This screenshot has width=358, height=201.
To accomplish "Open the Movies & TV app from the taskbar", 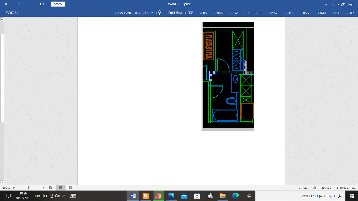I will [210, 196].
